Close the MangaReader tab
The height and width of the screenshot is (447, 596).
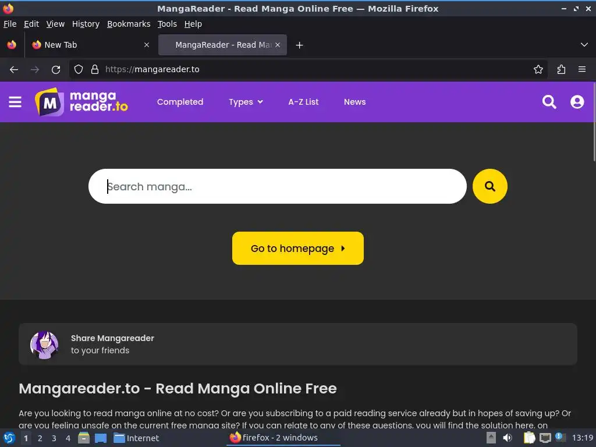coord(278,45)
